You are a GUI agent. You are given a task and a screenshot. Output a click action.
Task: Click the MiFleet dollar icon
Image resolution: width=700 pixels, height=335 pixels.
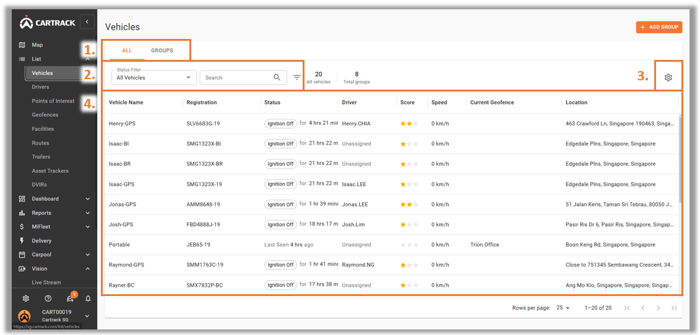click(22, 227)
